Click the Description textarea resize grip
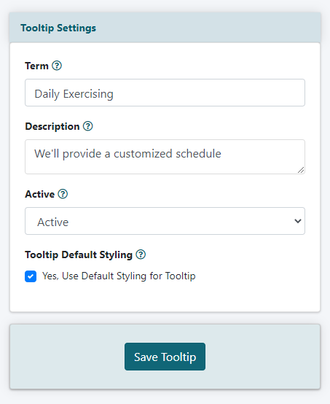This screenshot has width=330, height=404. click(x=301, y=170)
